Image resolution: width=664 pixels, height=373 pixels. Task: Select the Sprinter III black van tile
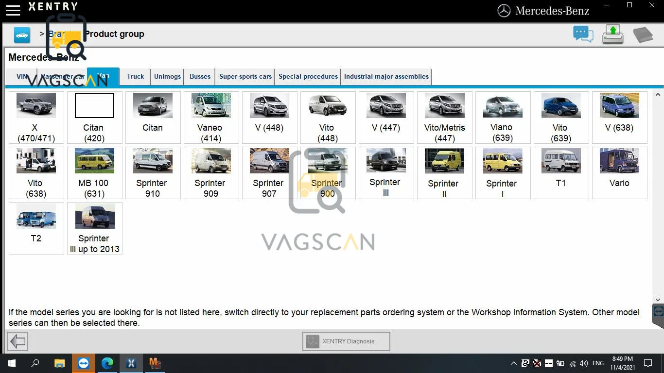coord(386,173)
